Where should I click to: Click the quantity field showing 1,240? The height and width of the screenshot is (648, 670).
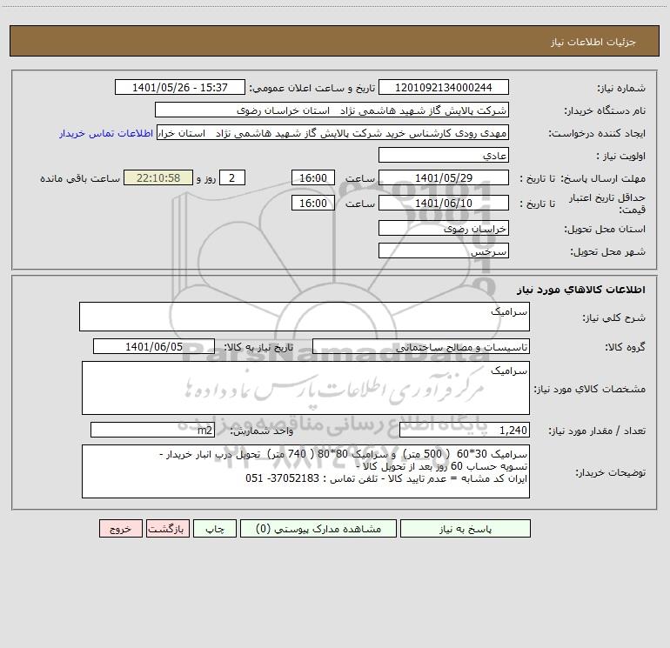click(465, 430)
